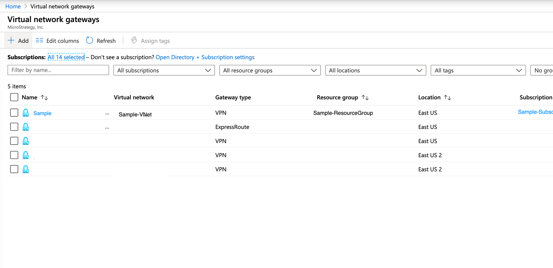553x268 pixels.
Task: Go to Home in the breadcrumb
Action: pyautogui.click(x=13, y=6)
